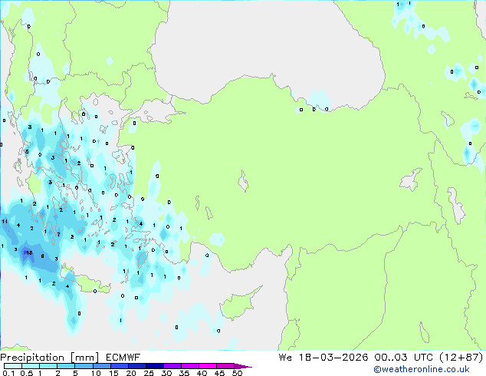The image size is (486, 376).
Task: Click legend label '25'
Action: [x=149, y=373]
